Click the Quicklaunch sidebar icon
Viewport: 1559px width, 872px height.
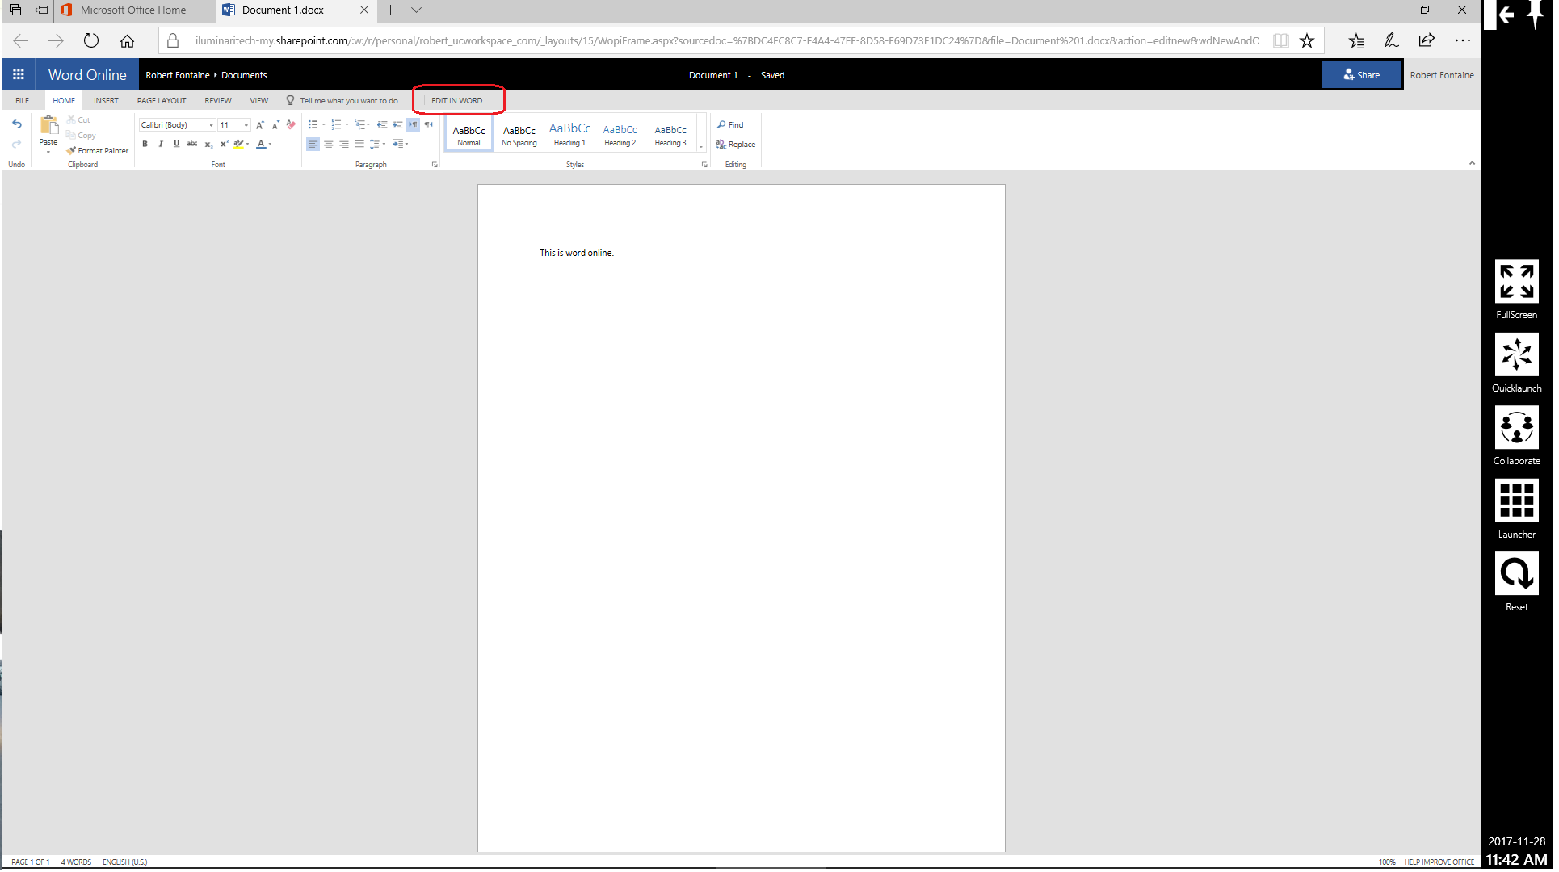pos(1516,355)
